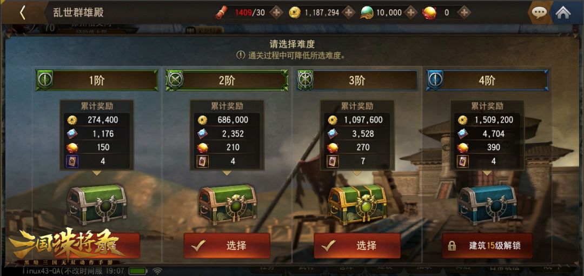Image resolution: width=584 pixels, height=276 pixels.
Task: Click the 3阶 crossed-weapons shield emblem
Action: click(x=306, y=80)
